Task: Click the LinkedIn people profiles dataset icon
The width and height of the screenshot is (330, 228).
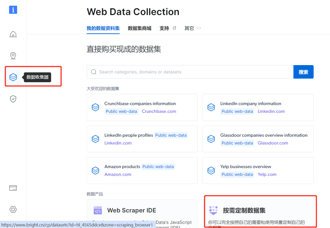Action: pos(95,139)
